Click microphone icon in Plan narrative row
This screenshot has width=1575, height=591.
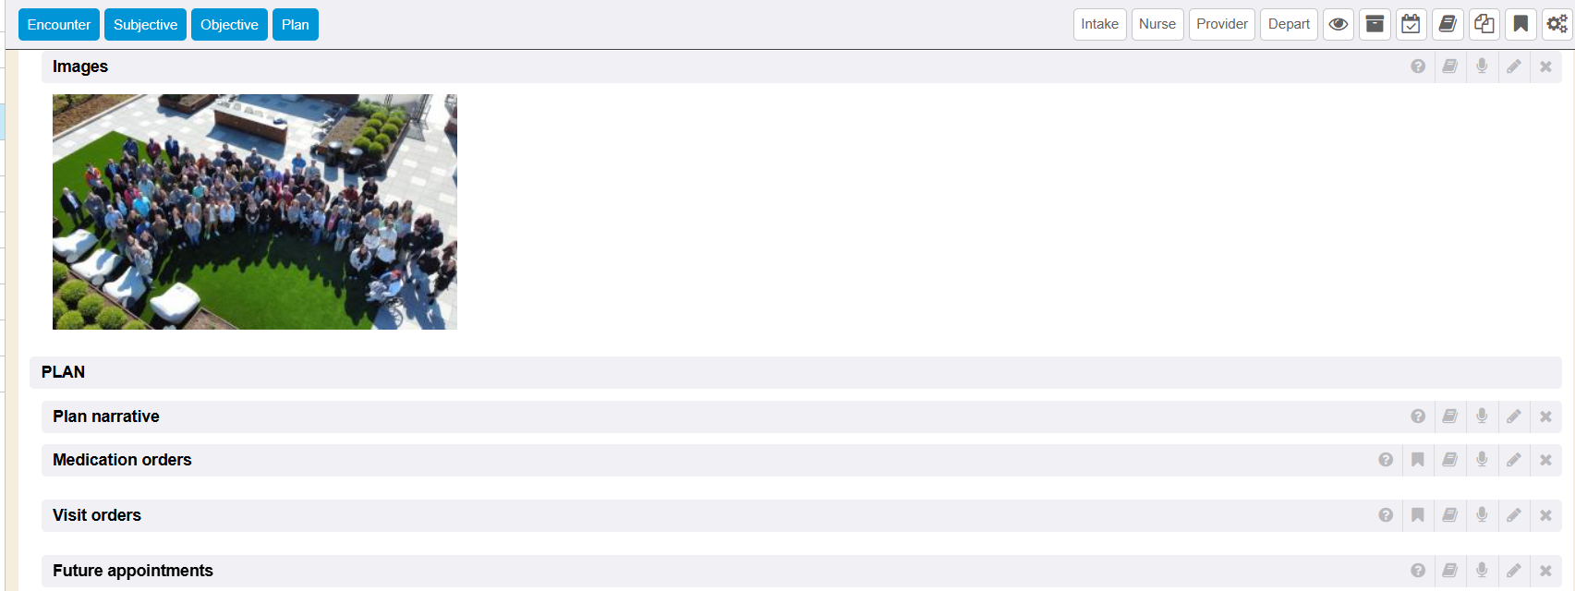(x=1482, y=416)
